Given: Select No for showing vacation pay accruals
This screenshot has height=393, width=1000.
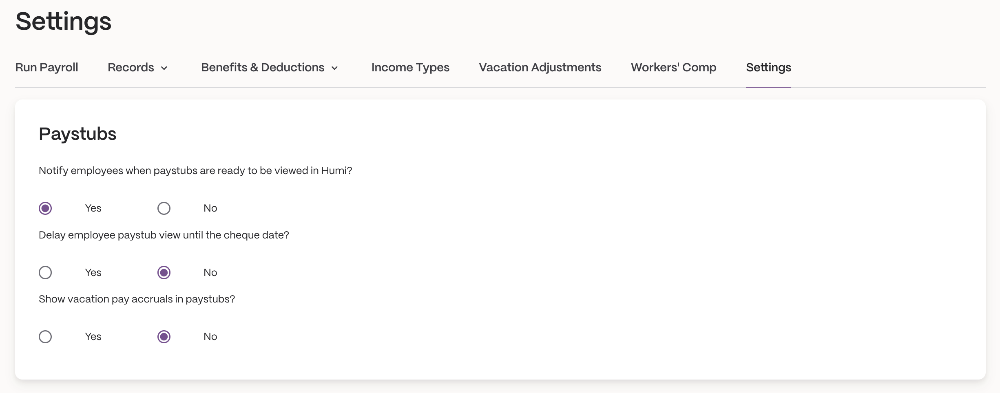Looking at the screenshot, I should (164, 337).
